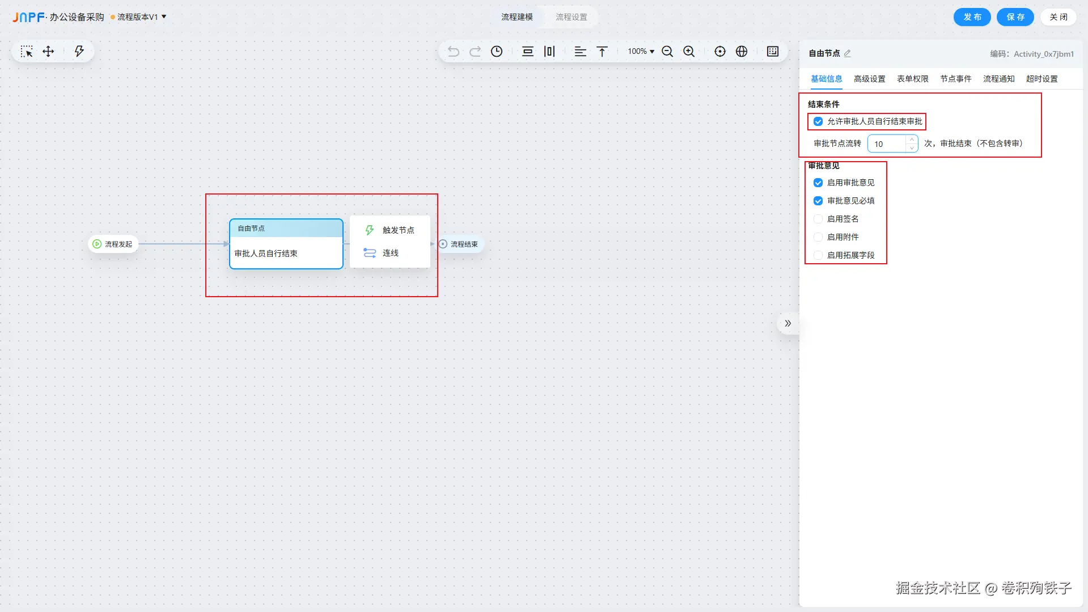Switch to 表单权限 tab
1088x612 pixels.
[912, 79]
